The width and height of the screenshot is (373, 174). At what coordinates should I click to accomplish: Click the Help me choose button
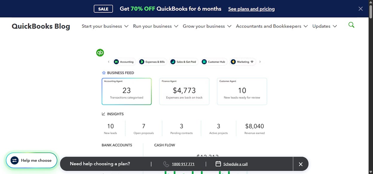point(31,160)
